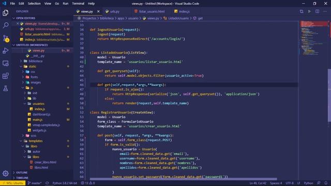331x186 pixels.
Task: Expand the Outline section
Action: 42,173
